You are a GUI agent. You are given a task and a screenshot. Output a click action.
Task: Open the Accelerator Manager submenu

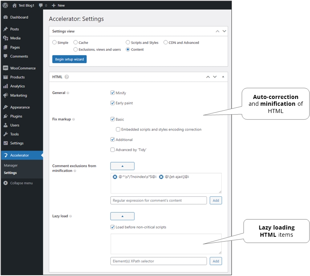tap(11, 165)
